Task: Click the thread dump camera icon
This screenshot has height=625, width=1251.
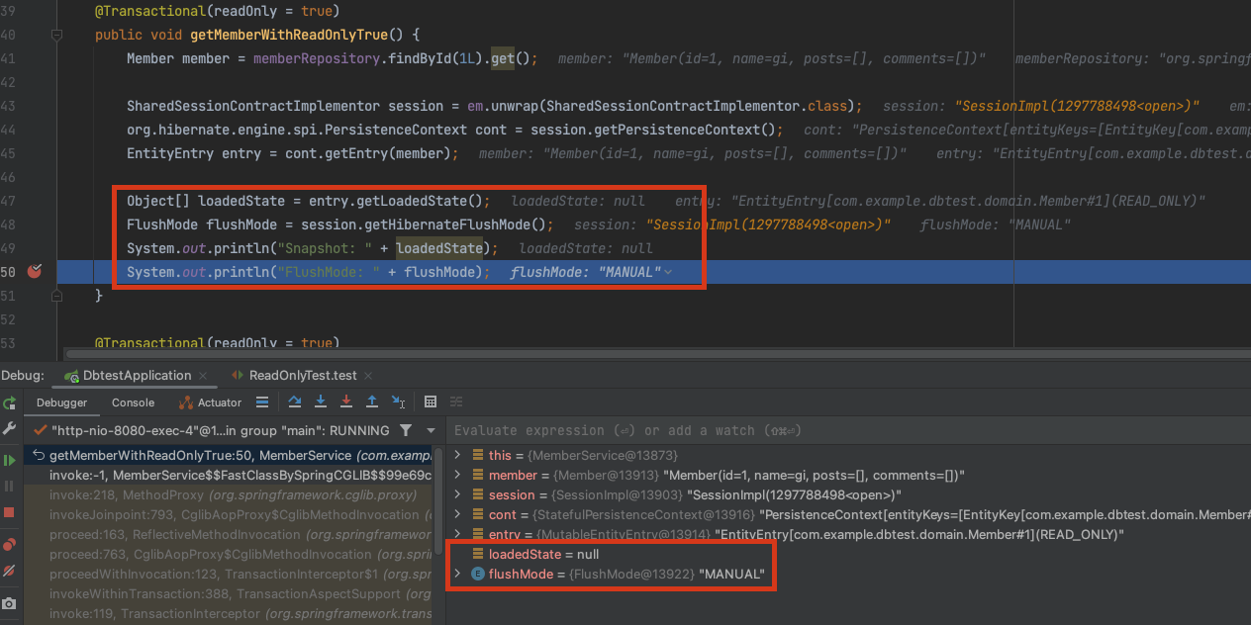Action: tap(9, 603)
